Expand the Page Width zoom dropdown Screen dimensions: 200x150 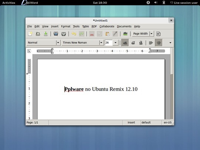click(151, 34)
